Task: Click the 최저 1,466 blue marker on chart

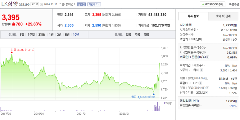Action: pyautogui.click(x=154, y=94)
